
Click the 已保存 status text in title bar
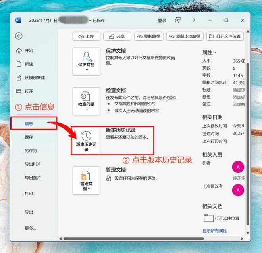[98, 21]
